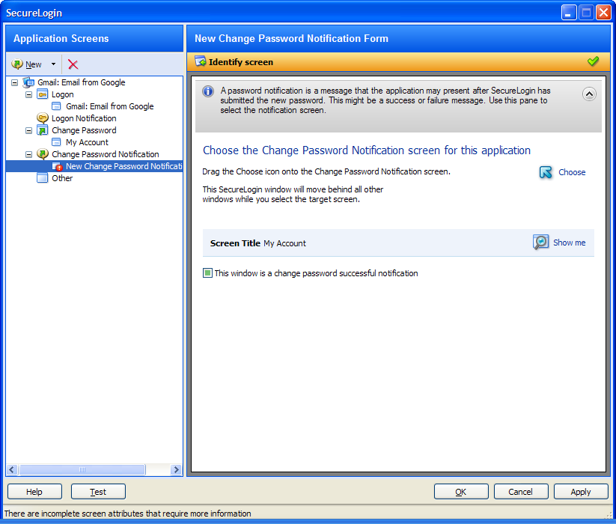The image size is (616, 524).
Task: Click the Cancel button
Action: 521,491
